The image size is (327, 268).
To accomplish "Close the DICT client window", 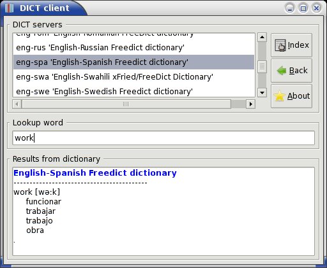I will (x=317, y=8).
